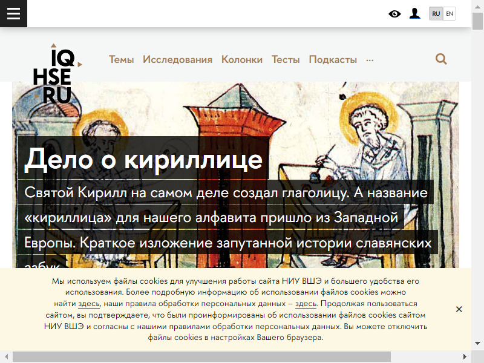Viewport: 484px width, 363px height.
Task: Open the site search magnifier
Action: coord(441,59)
